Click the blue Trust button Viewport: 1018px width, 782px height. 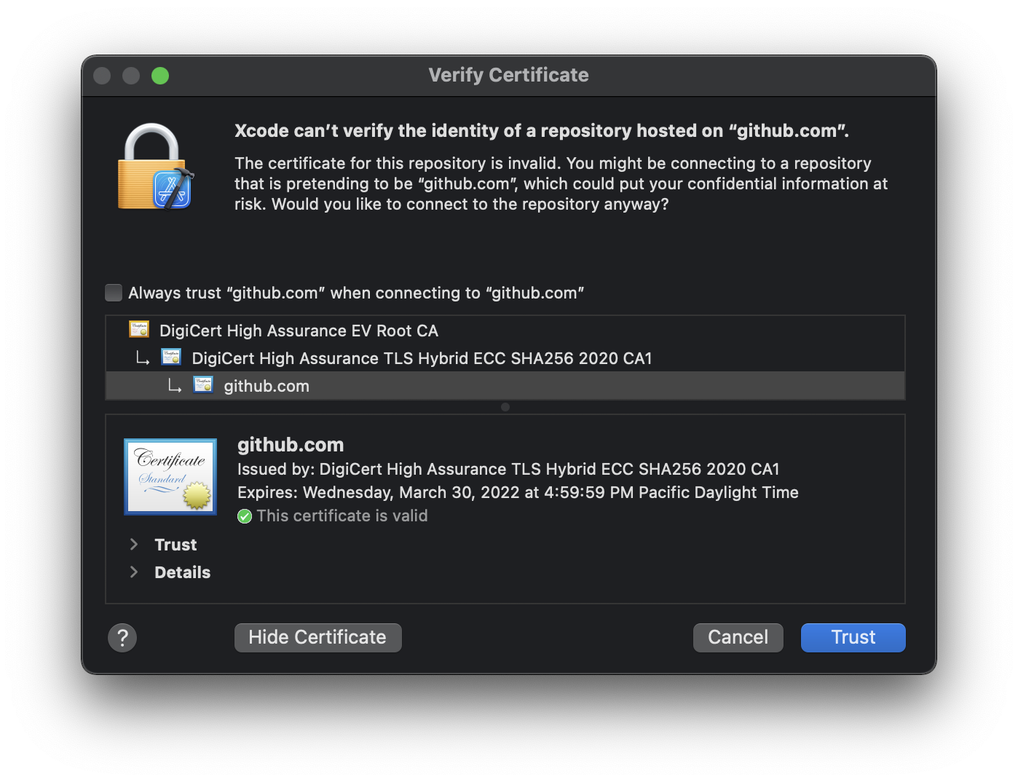(x=853, y=637)
